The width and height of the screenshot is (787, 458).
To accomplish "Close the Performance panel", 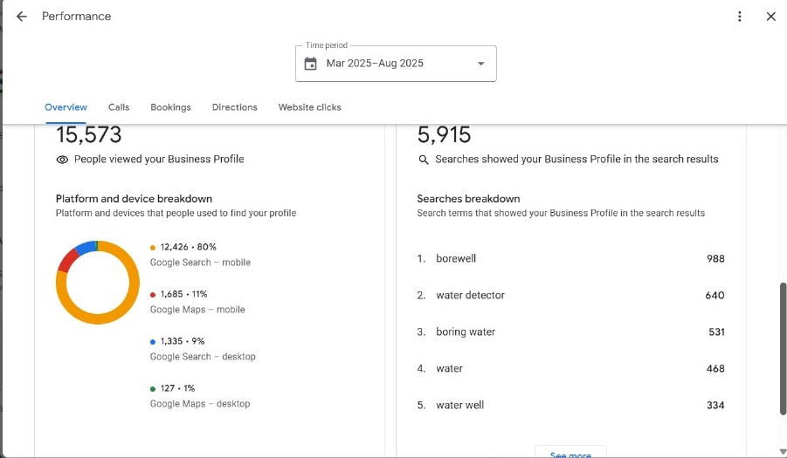I will (770, 17).
